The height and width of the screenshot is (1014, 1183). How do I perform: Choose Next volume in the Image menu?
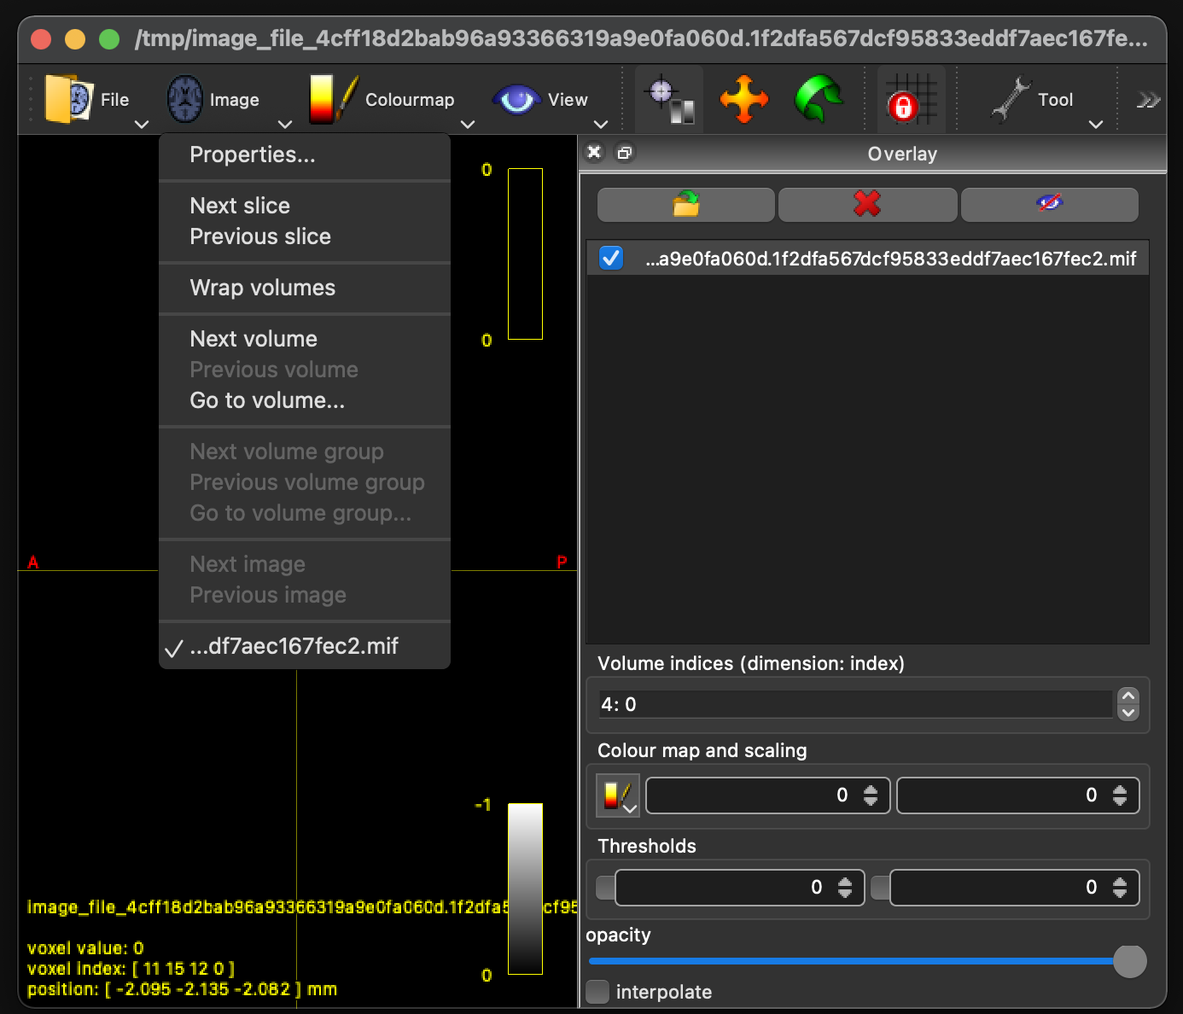tap(253, 338)
